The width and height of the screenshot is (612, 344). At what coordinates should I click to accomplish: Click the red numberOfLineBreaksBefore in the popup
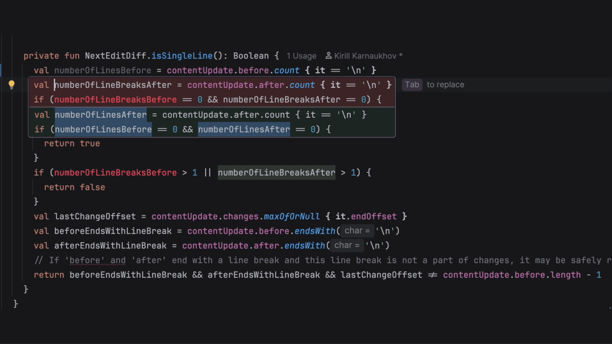[x=116, y=100]
